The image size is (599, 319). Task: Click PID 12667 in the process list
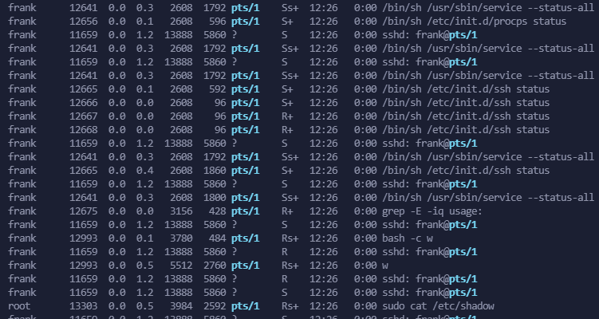84,116
